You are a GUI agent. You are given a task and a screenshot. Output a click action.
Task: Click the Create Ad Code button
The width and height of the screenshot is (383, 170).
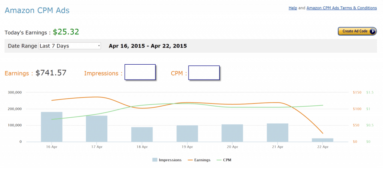coord(357,31)
